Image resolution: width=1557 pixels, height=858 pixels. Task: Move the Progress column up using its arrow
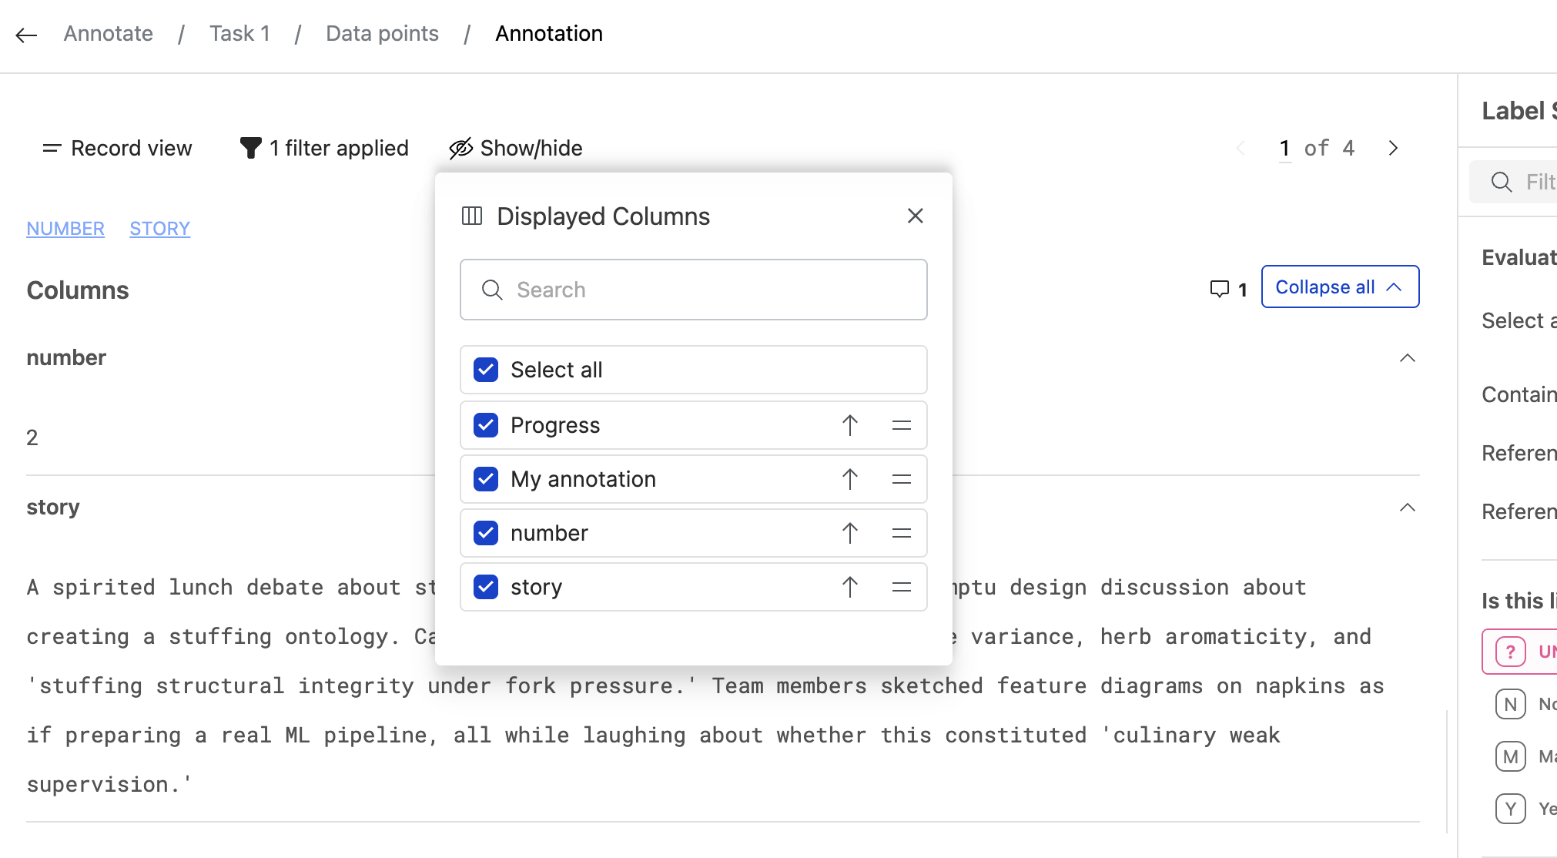click(x=849, y=424)
